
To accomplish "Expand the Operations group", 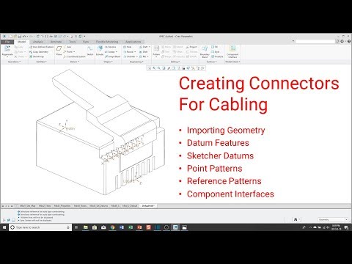I will click(14, 62).
